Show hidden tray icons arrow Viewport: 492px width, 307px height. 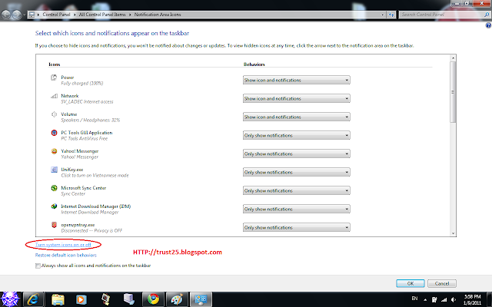(425, 300)
